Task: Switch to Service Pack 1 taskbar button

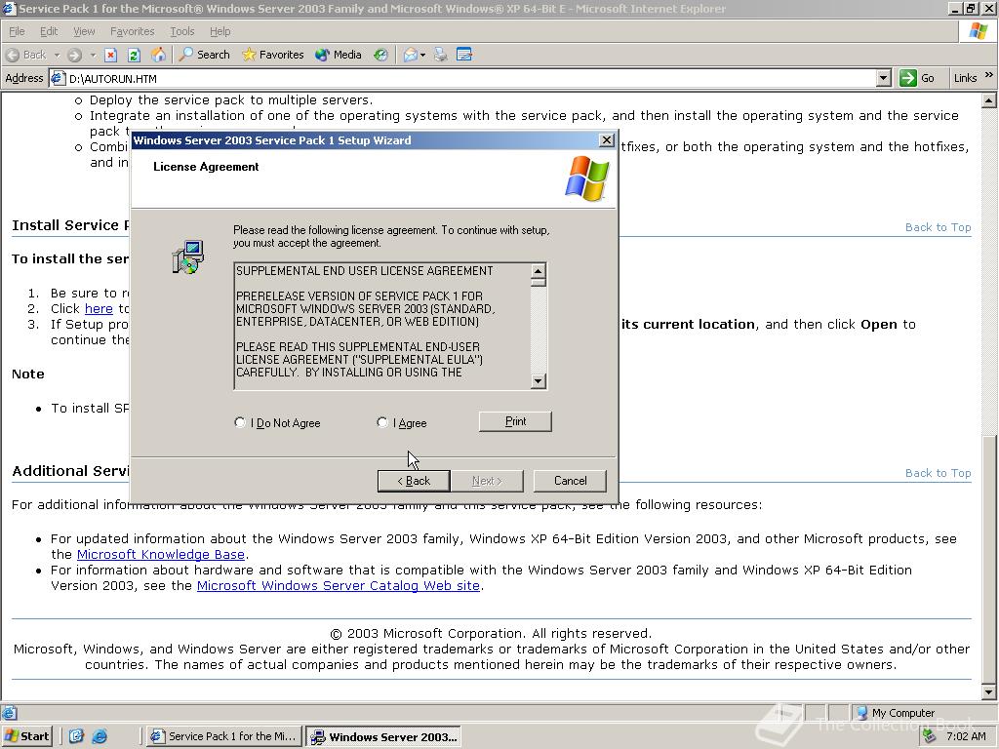Action: click(223, 736)
